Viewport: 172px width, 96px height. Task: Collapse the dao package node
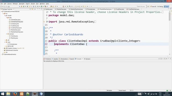pos(6,18)
